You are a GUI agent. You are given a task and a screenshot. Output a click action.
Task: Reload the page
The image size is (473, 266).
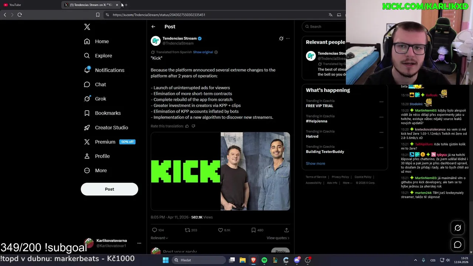(x=20, y=15)
